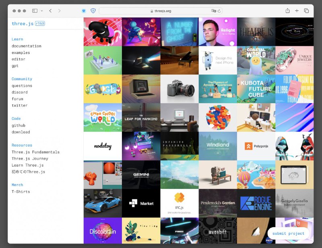Click the submit project button
Screen dimensions: 322x248
[x=288, y=234]
